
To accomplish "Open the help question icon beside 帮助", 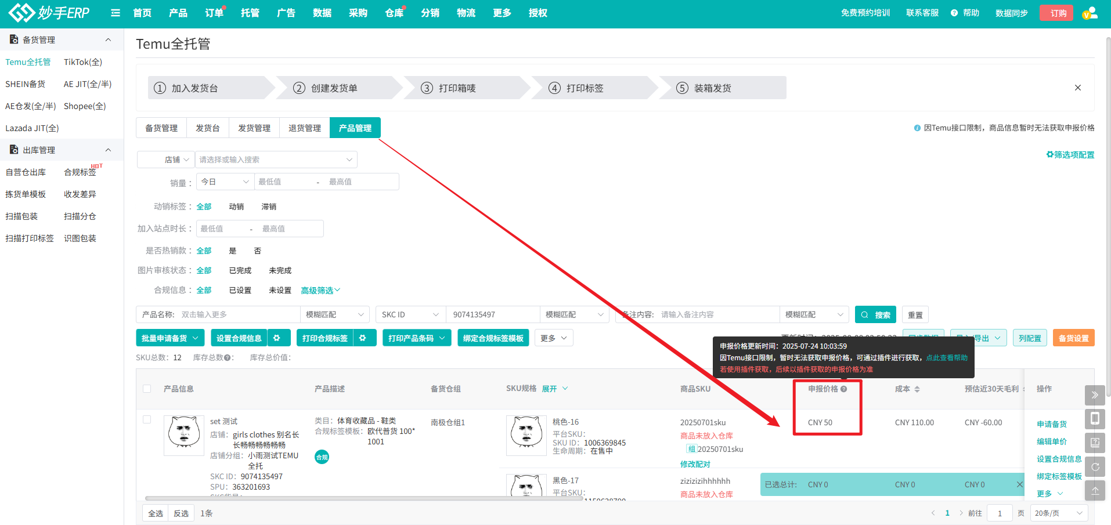I will (x=954, y=13).
